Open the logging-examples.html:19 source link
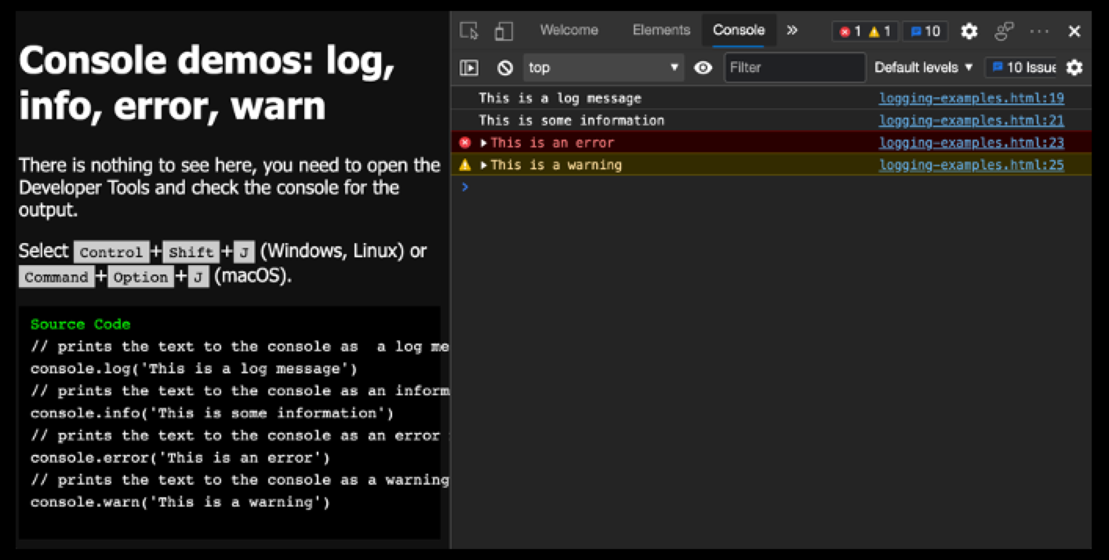Screen dimensions: 1109x560 (x=971, y=98)
